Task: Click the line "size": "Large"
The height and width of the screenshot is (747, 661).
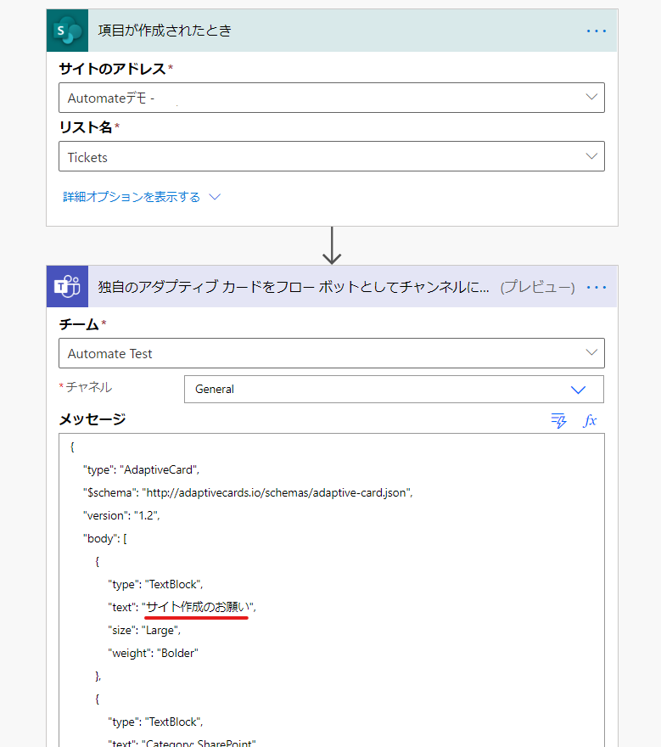Action: click(x=143, y=630)
